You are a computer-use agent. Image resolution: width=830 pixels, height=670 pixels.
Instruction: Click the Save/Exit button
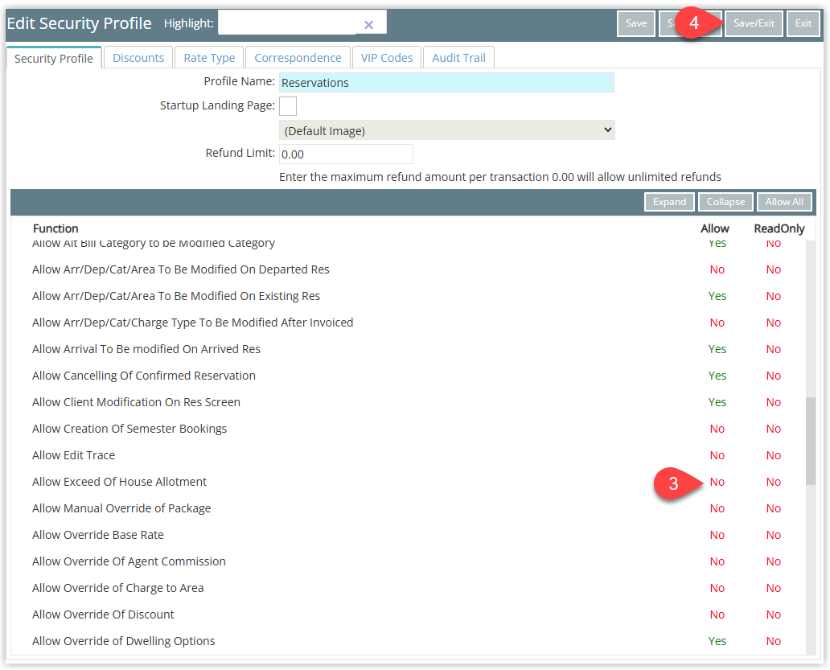[x=754, y=23]
